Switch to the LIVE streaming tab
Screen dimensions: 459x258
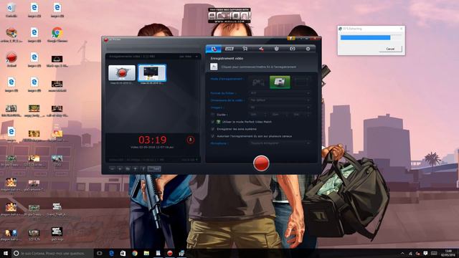coord(229,49)
